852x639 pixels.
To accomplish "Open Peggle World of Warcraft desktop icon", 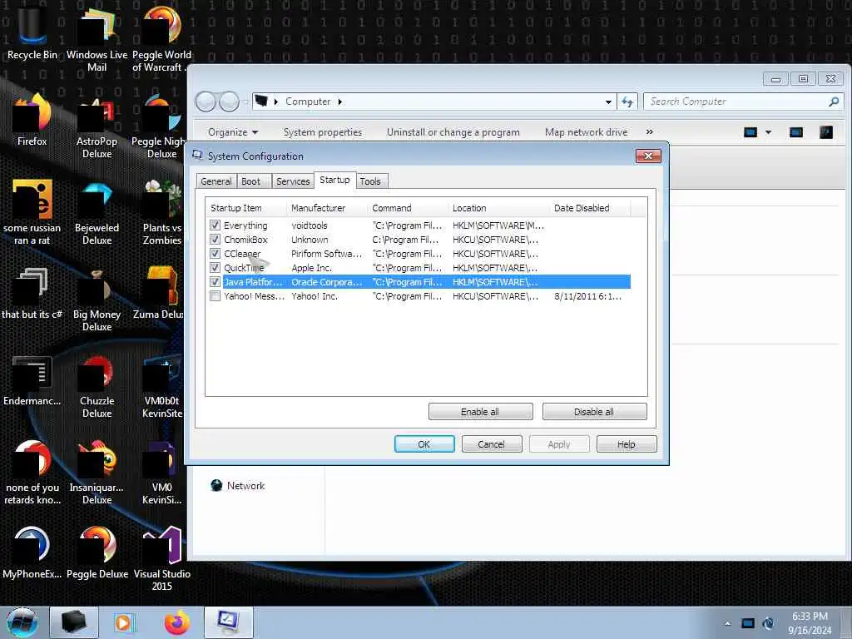I will tap(162, 39).
